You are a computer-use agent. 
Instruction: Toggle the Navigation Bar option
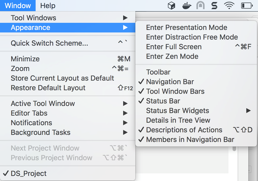[x=170, y=82]
